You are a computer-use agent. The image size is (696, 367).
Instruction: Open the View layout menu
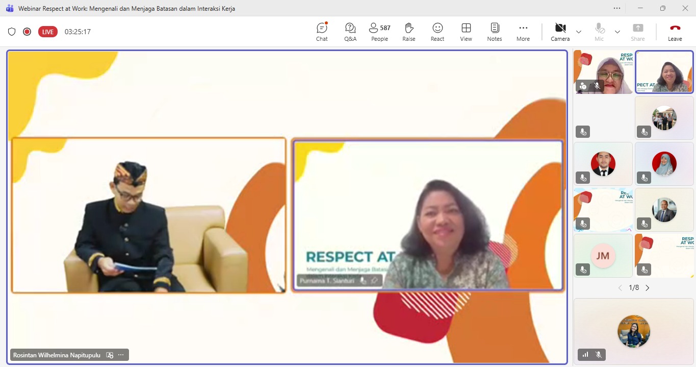[466, 32]
